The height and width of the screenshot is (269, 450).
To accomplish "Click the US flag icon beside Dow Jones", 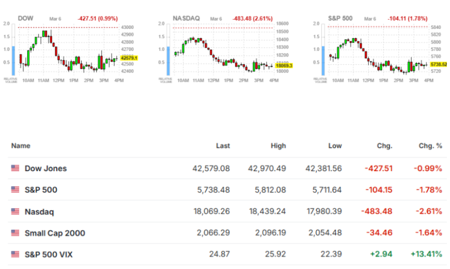I will pyautogui.click(x=15, y=168).
